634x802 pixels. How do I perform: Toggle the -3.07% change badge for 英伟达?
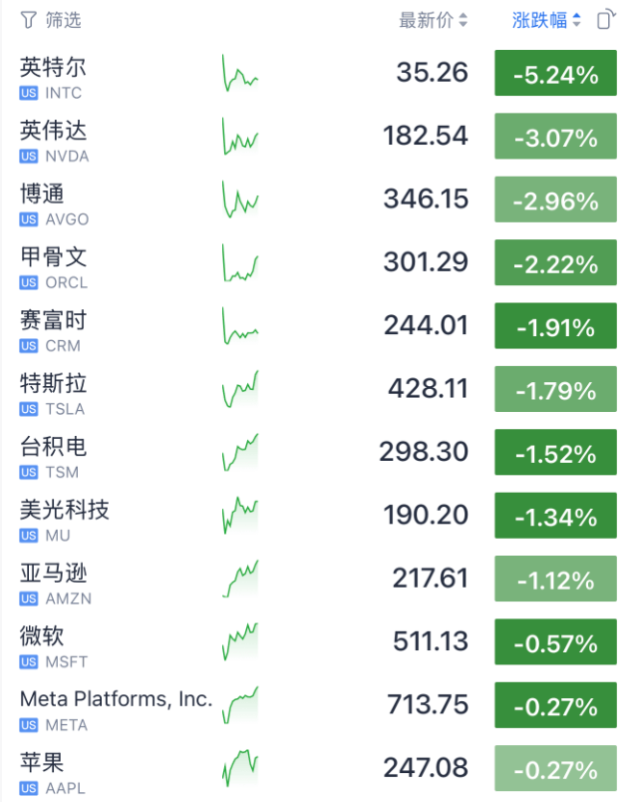[x=555, y=138]
